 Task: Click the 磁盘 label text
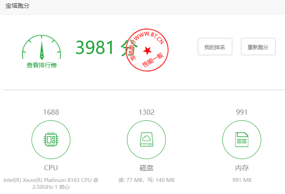tap(146, 168)
